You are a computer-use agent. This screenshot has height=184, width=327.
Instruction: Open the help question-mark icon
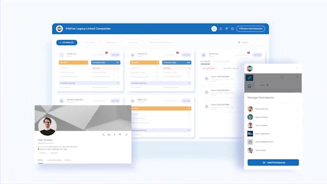tap(232, 29)
